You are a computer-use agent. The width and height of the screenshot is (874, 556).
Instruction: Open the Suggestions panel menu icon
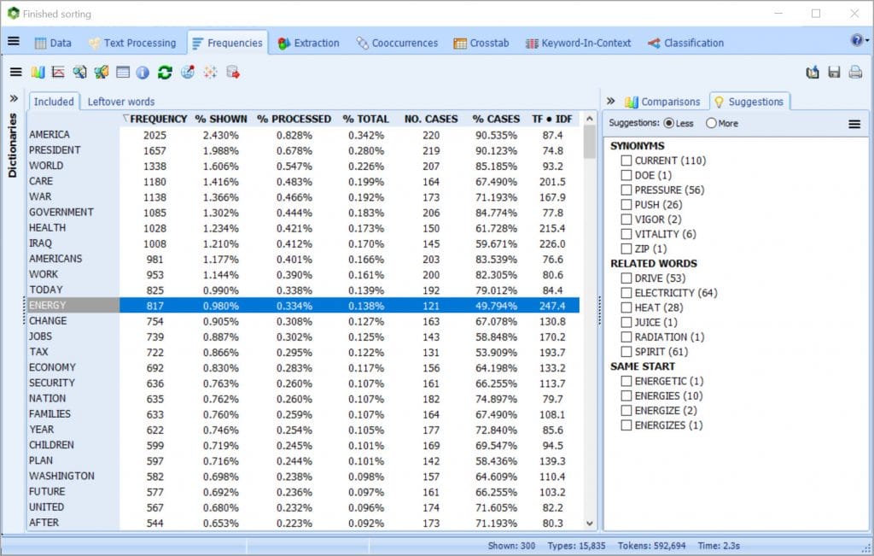[x=854, y=122]
